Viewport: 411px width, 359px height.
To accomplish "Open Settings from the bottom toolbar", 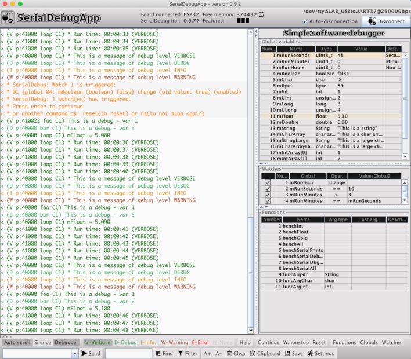I will (x=320, y=353).
